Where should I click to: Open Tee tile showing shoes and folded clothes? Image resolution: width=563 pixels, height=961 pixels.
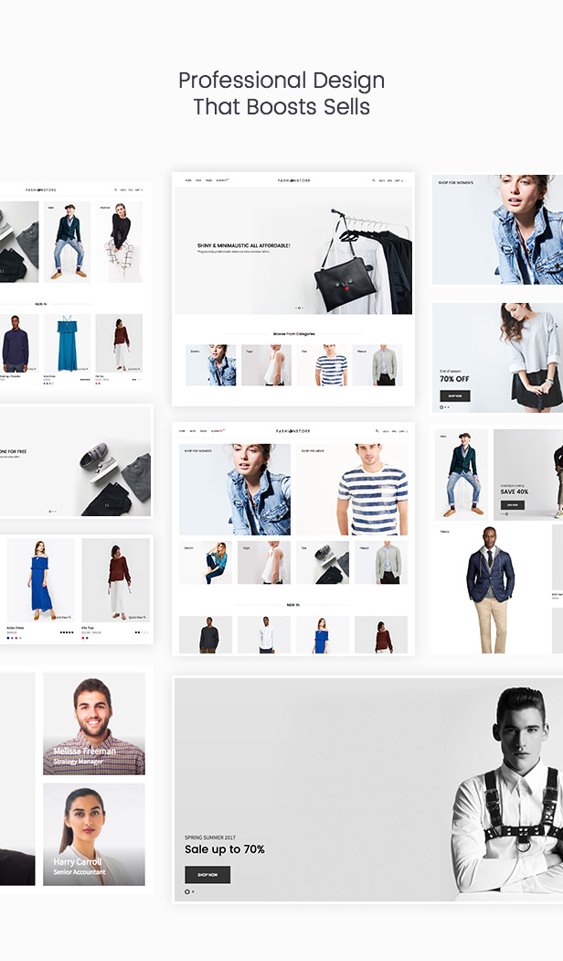(x=323, y=563)
